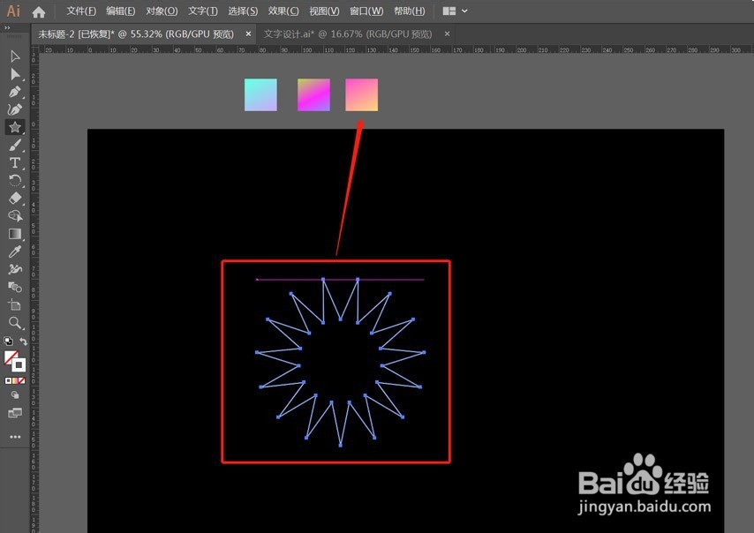Click the cyan-to-purple gradient square
Screen dimensions: 754x533
(260, 94)
